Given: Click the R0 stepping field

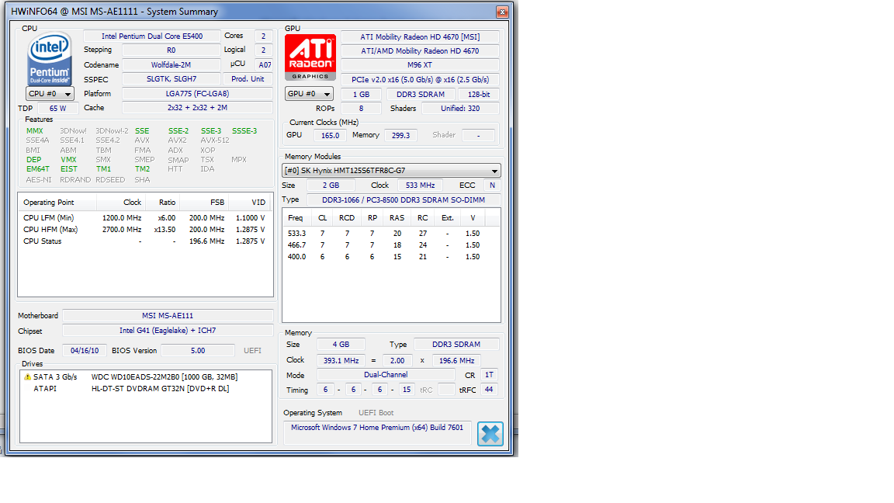Looking at the screenshot, I should pyautogui.click(x=171, y=50).
